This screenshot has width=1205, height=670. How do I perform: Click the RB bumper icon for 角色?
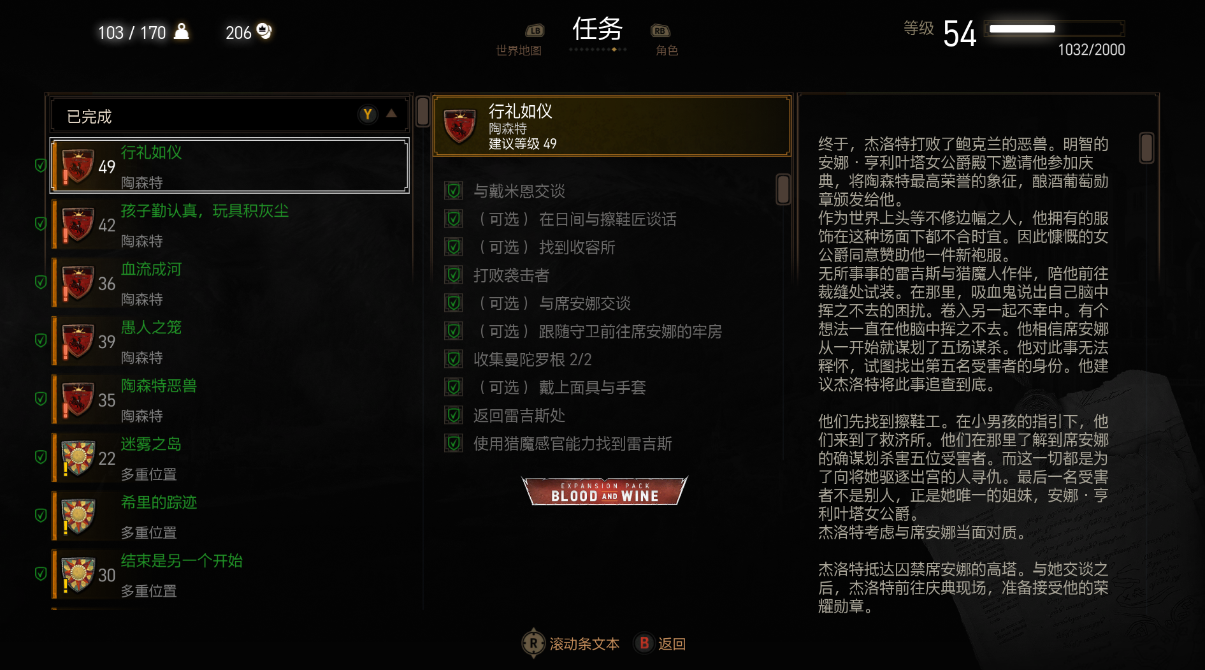(x=660, y=31)
